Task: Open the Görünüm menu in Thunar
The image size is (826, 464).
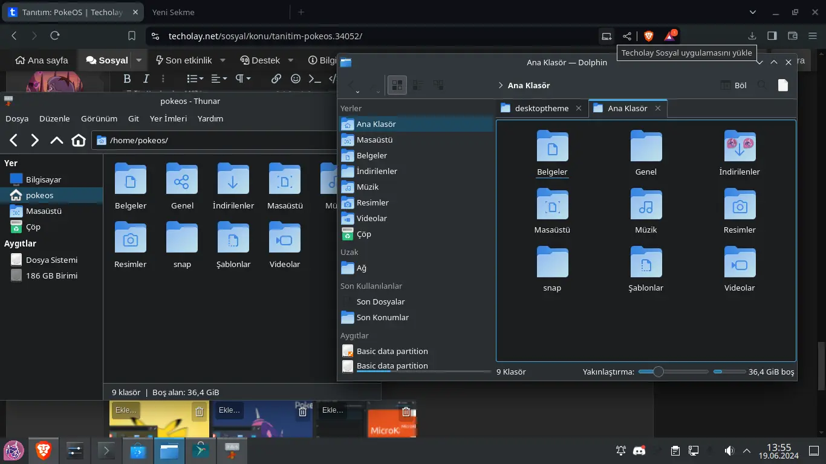Action: 99,118
